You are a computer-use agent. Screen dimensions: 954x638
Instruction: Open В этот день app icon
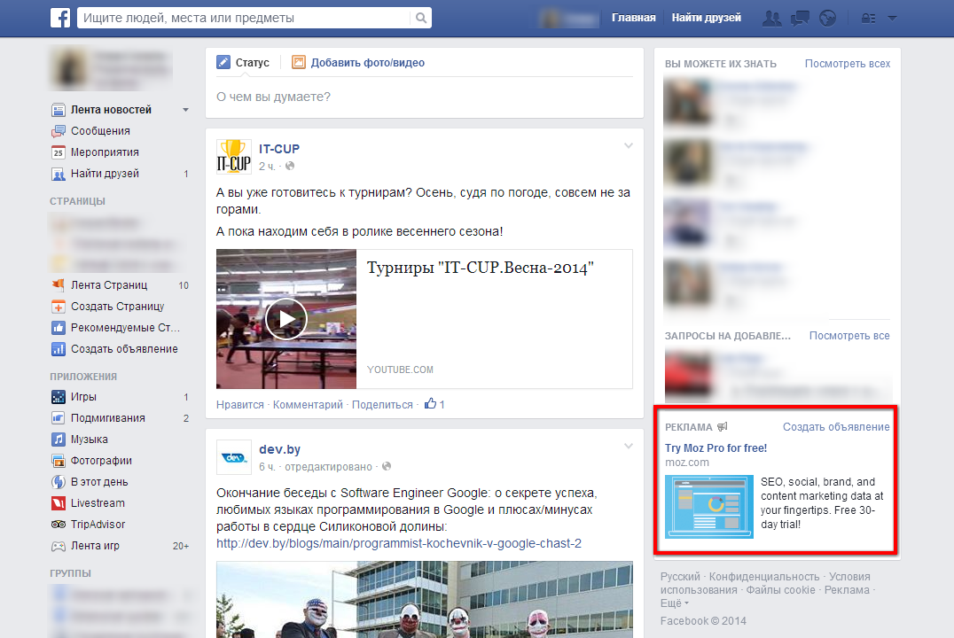click(59, 482)
